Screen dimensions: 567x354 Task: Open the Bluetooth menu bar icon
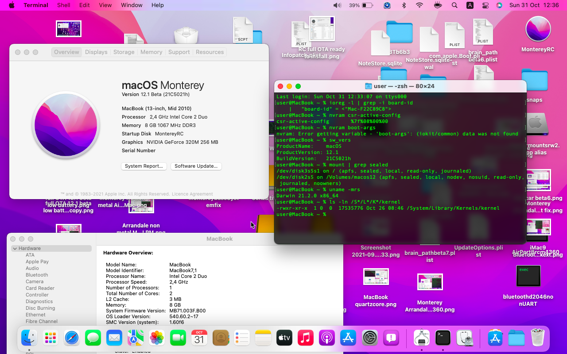[x=404, y=5]
